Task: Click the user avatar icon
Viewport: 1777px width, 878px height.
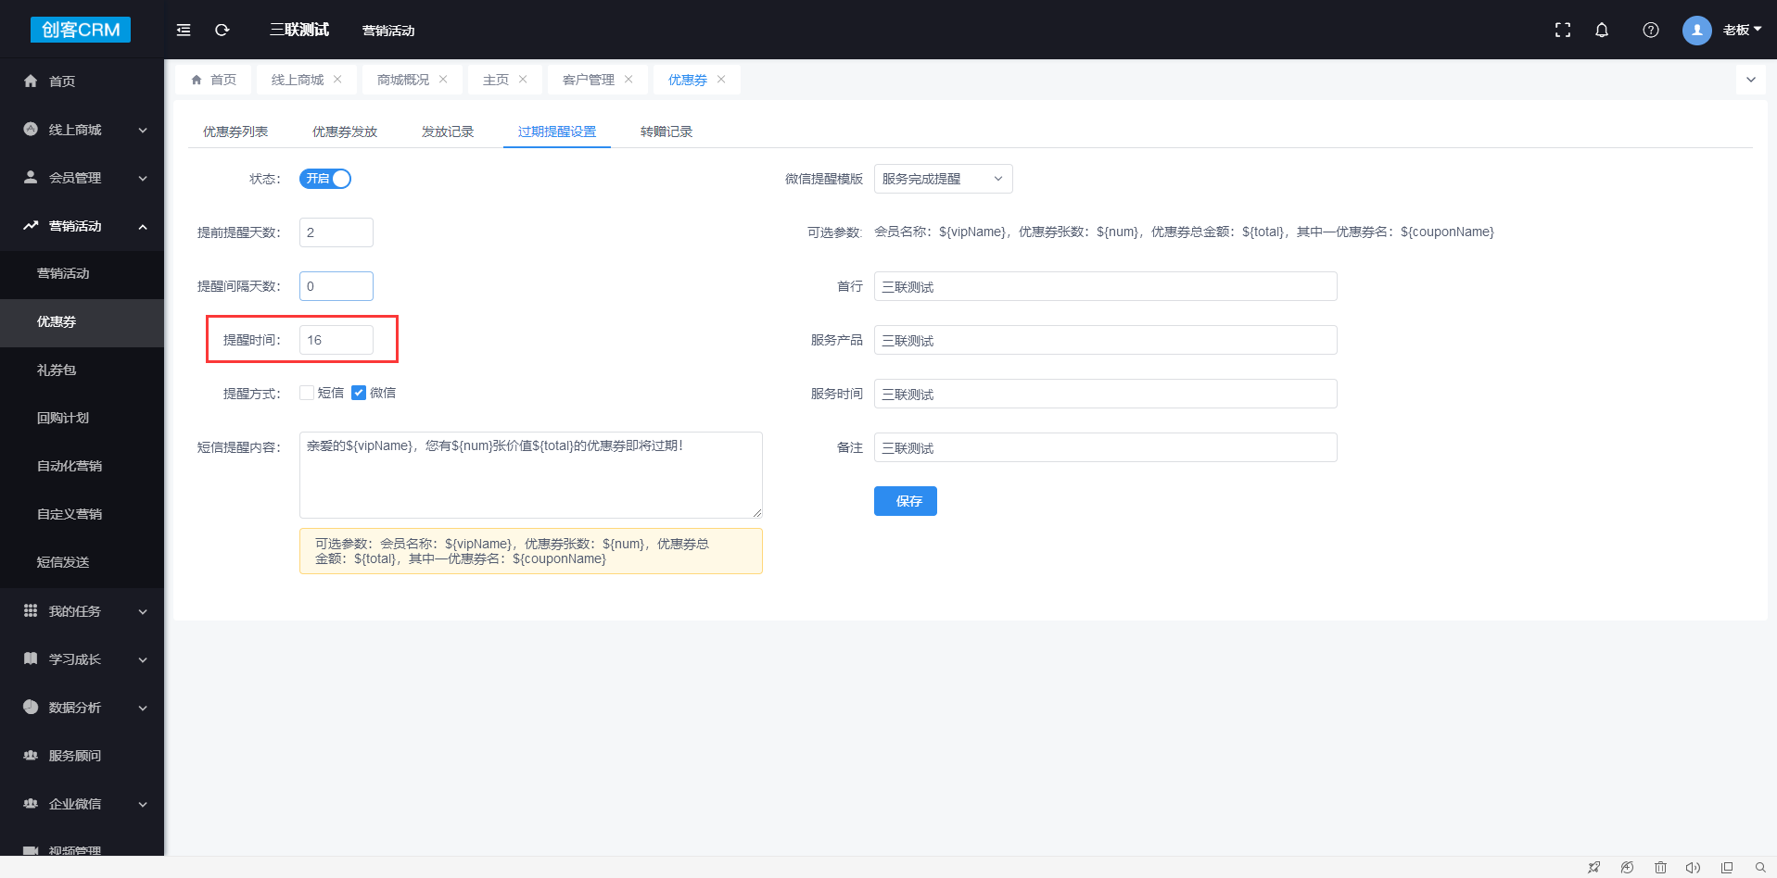Action: tap(1697, 30)
